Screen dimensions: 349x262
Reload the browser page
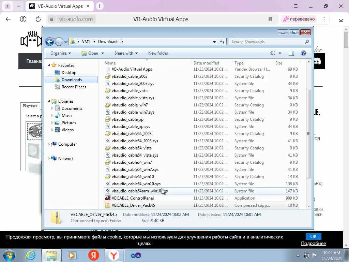(x=38, y=19)
